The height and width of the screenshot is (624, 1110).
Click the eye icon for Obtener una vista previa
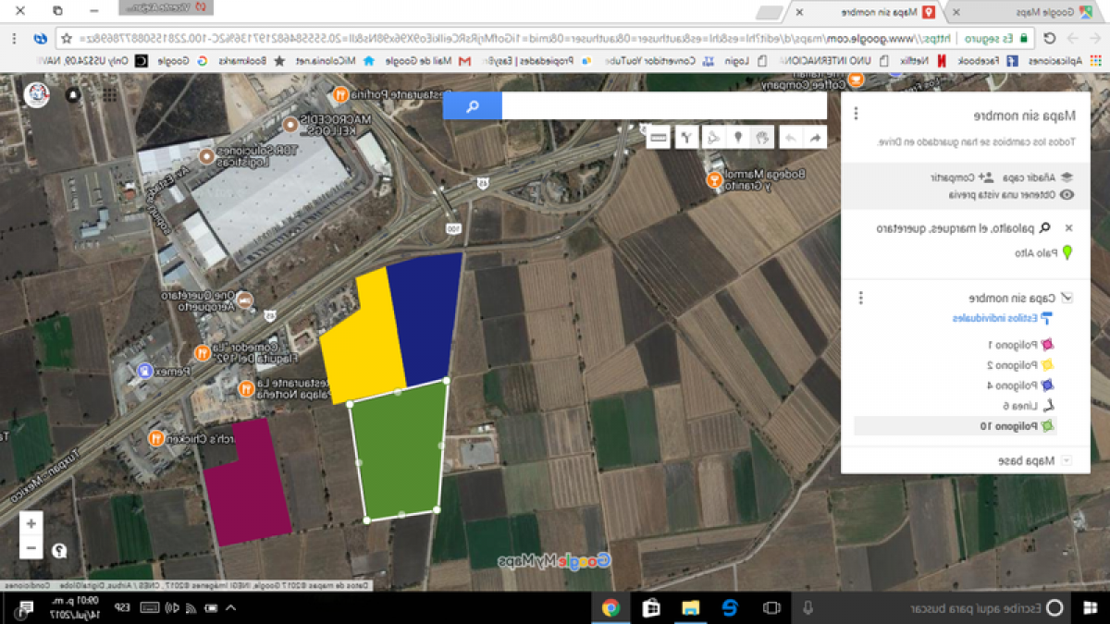pos(1068,195)
